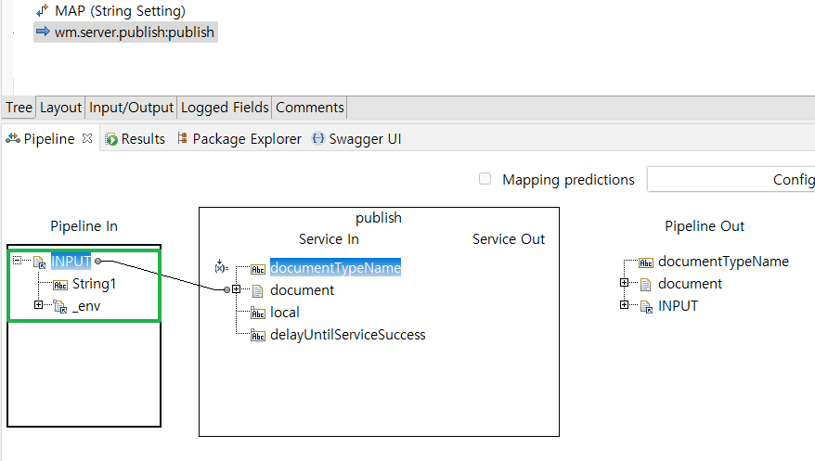
Task: Switch to the Layout tab
Action: [x=61, y=108]
